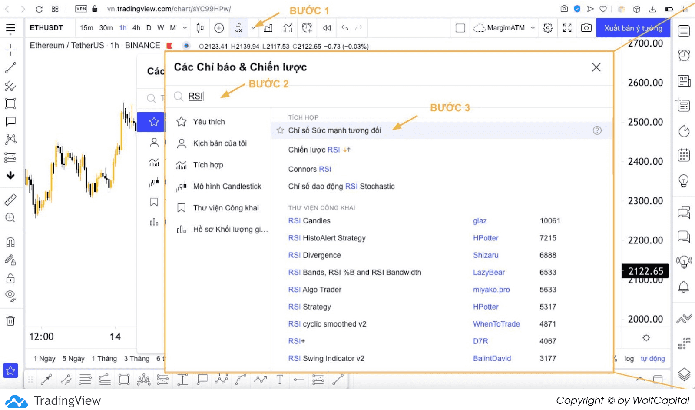Take a chart snapshot with camera icon
The image size is (695, 410).
(586, 28)
